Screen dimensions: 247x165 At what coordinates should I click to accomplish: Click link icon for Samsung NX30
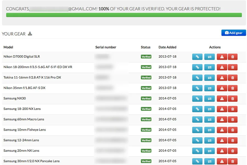pyautogui.click(x=197, y=98)
